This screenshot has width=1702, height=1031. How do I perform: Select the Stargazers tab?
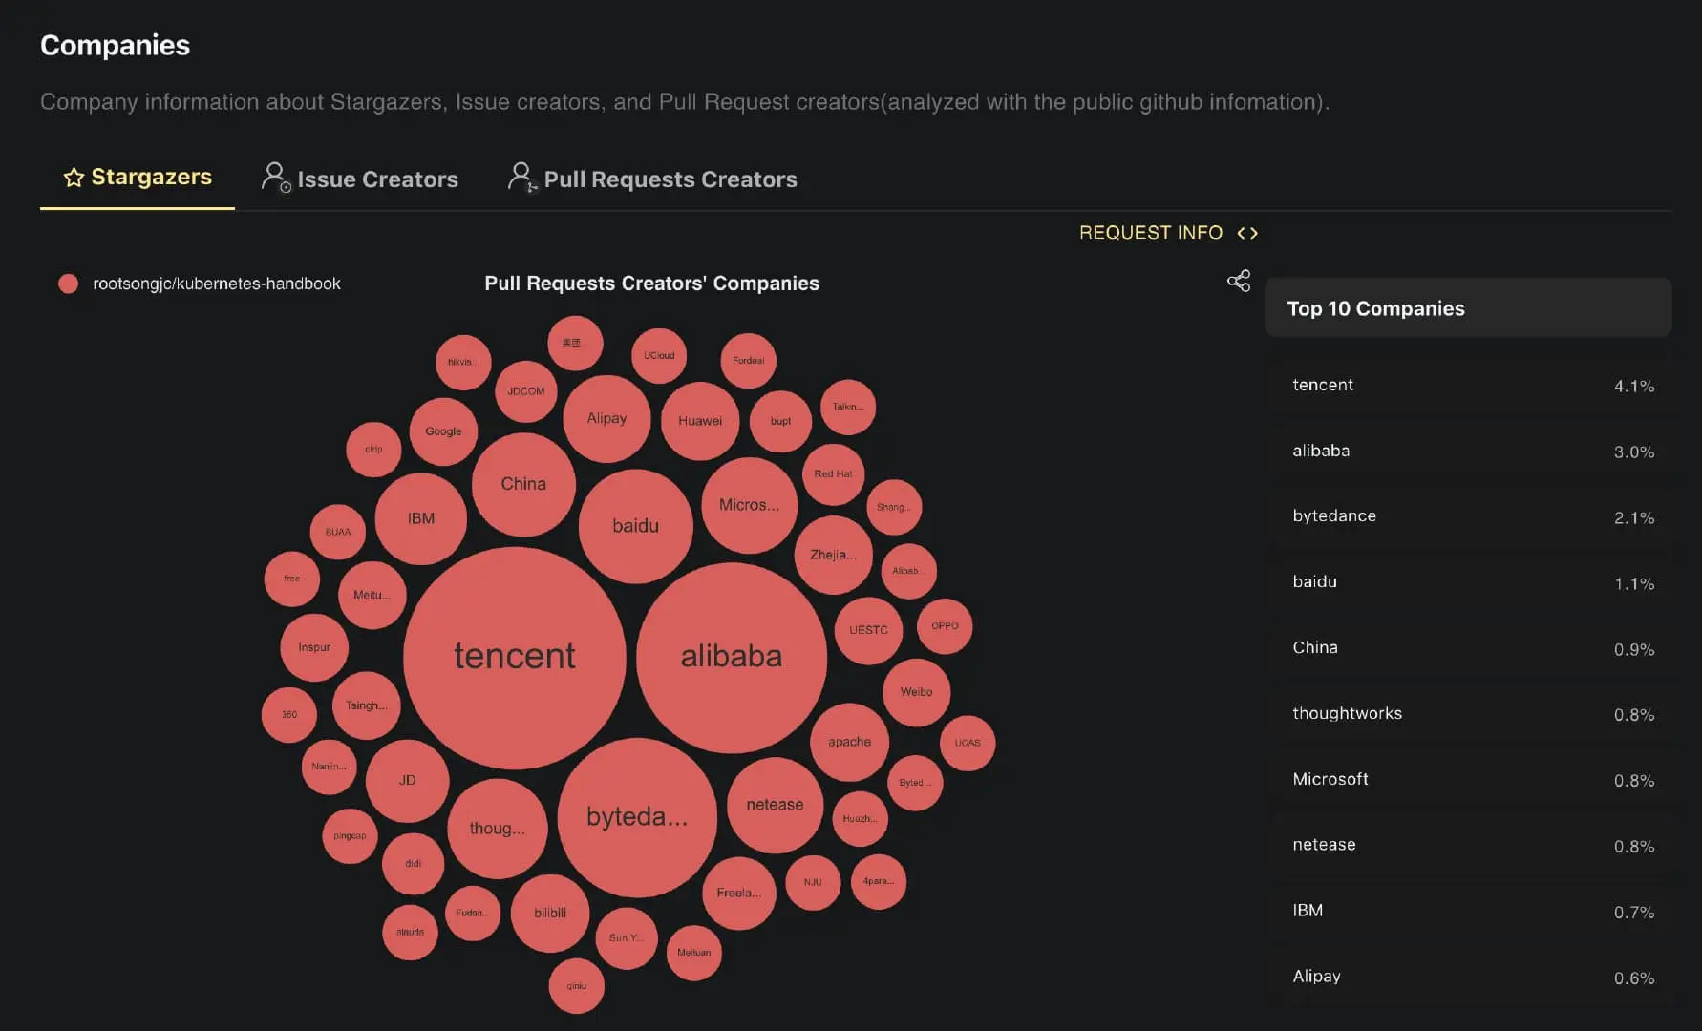(x=138, y=178)
